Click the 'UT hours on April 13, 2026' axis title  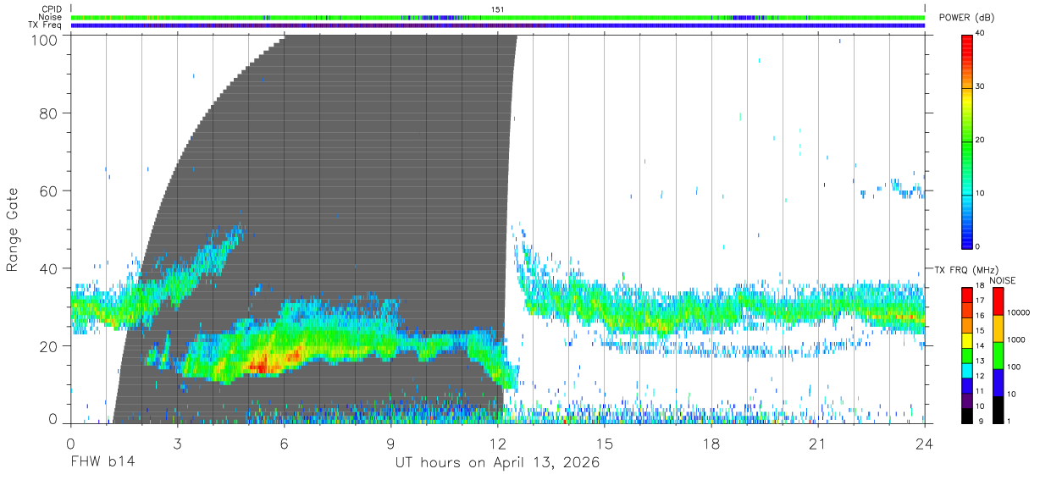[497, 463]
